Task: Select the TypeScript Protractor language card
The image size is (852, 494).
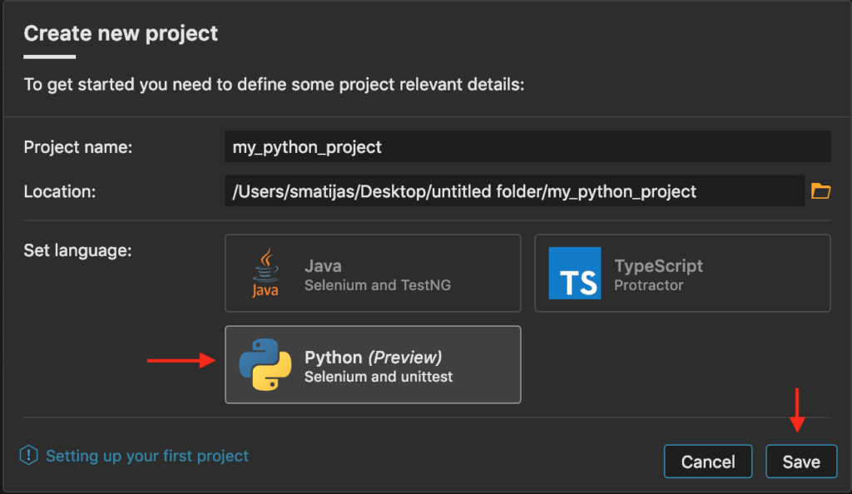Action: [x=682, y=273]
